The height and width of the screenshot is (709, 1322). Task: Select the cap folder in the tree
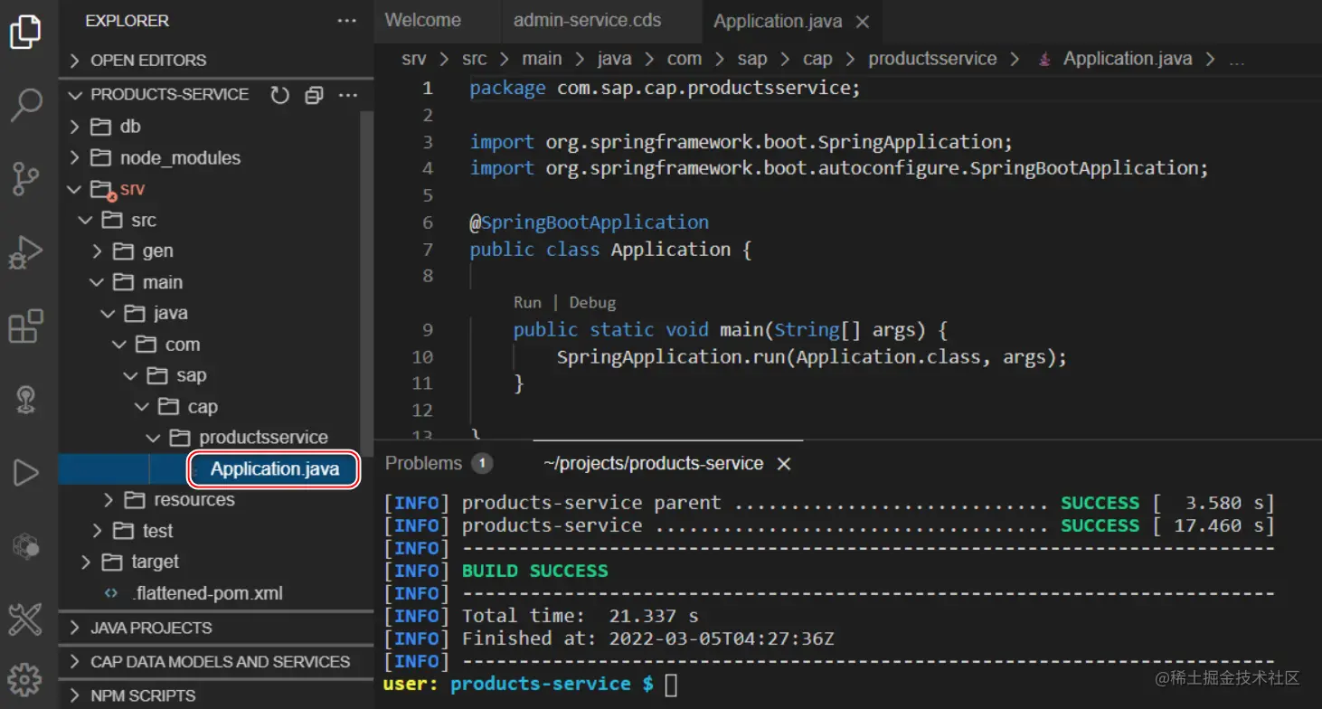tap(203, 408)
